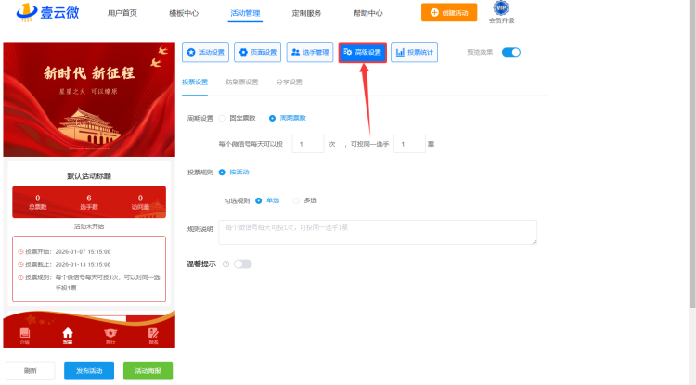Click the help icon beside 温馨提示
This screenshot has height=385, width=696.
click(x=226, y=264)
